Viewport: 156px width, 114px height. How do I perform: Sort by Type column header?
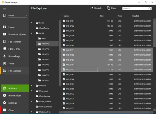[x=119, y=16]
